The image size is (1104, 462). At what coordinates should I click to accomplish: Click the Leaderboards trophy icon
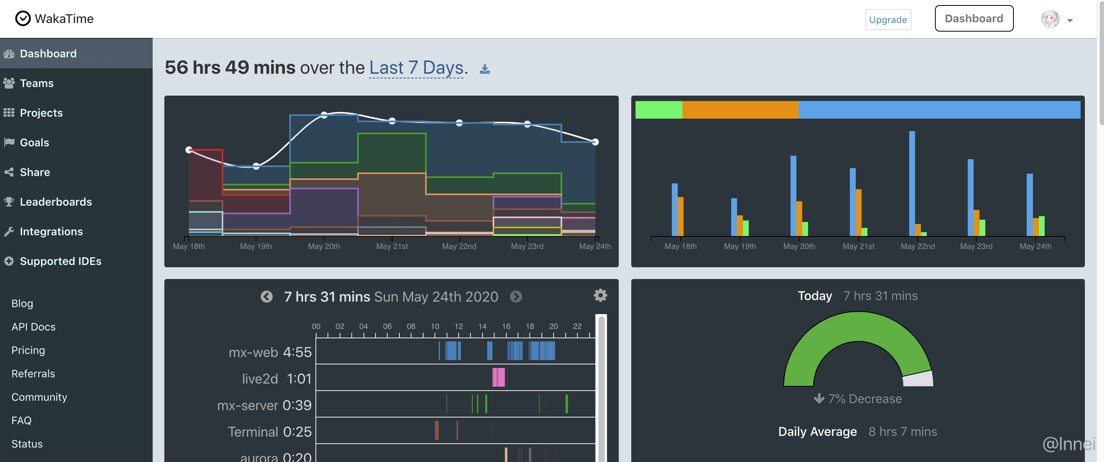pos(9,202)
